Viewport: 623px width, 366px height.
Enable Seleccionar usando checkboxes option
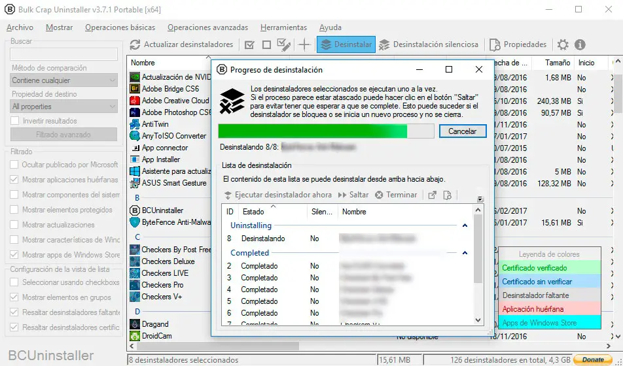pos(14,282)
